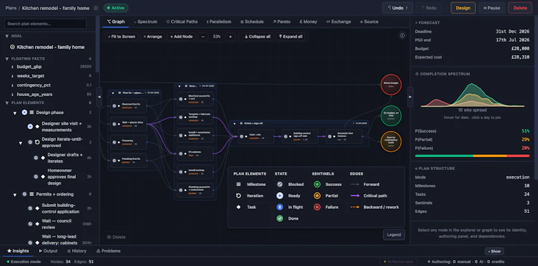The image size is (538, 266).
Task: Click the ready state icon on Design phase
Action: click(x=24, y=112)
